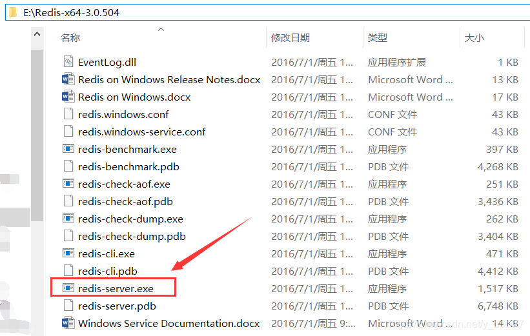Click the redis-server.exe application icon
This screenshot has width=530, height=336.
(x=68, y=288)
